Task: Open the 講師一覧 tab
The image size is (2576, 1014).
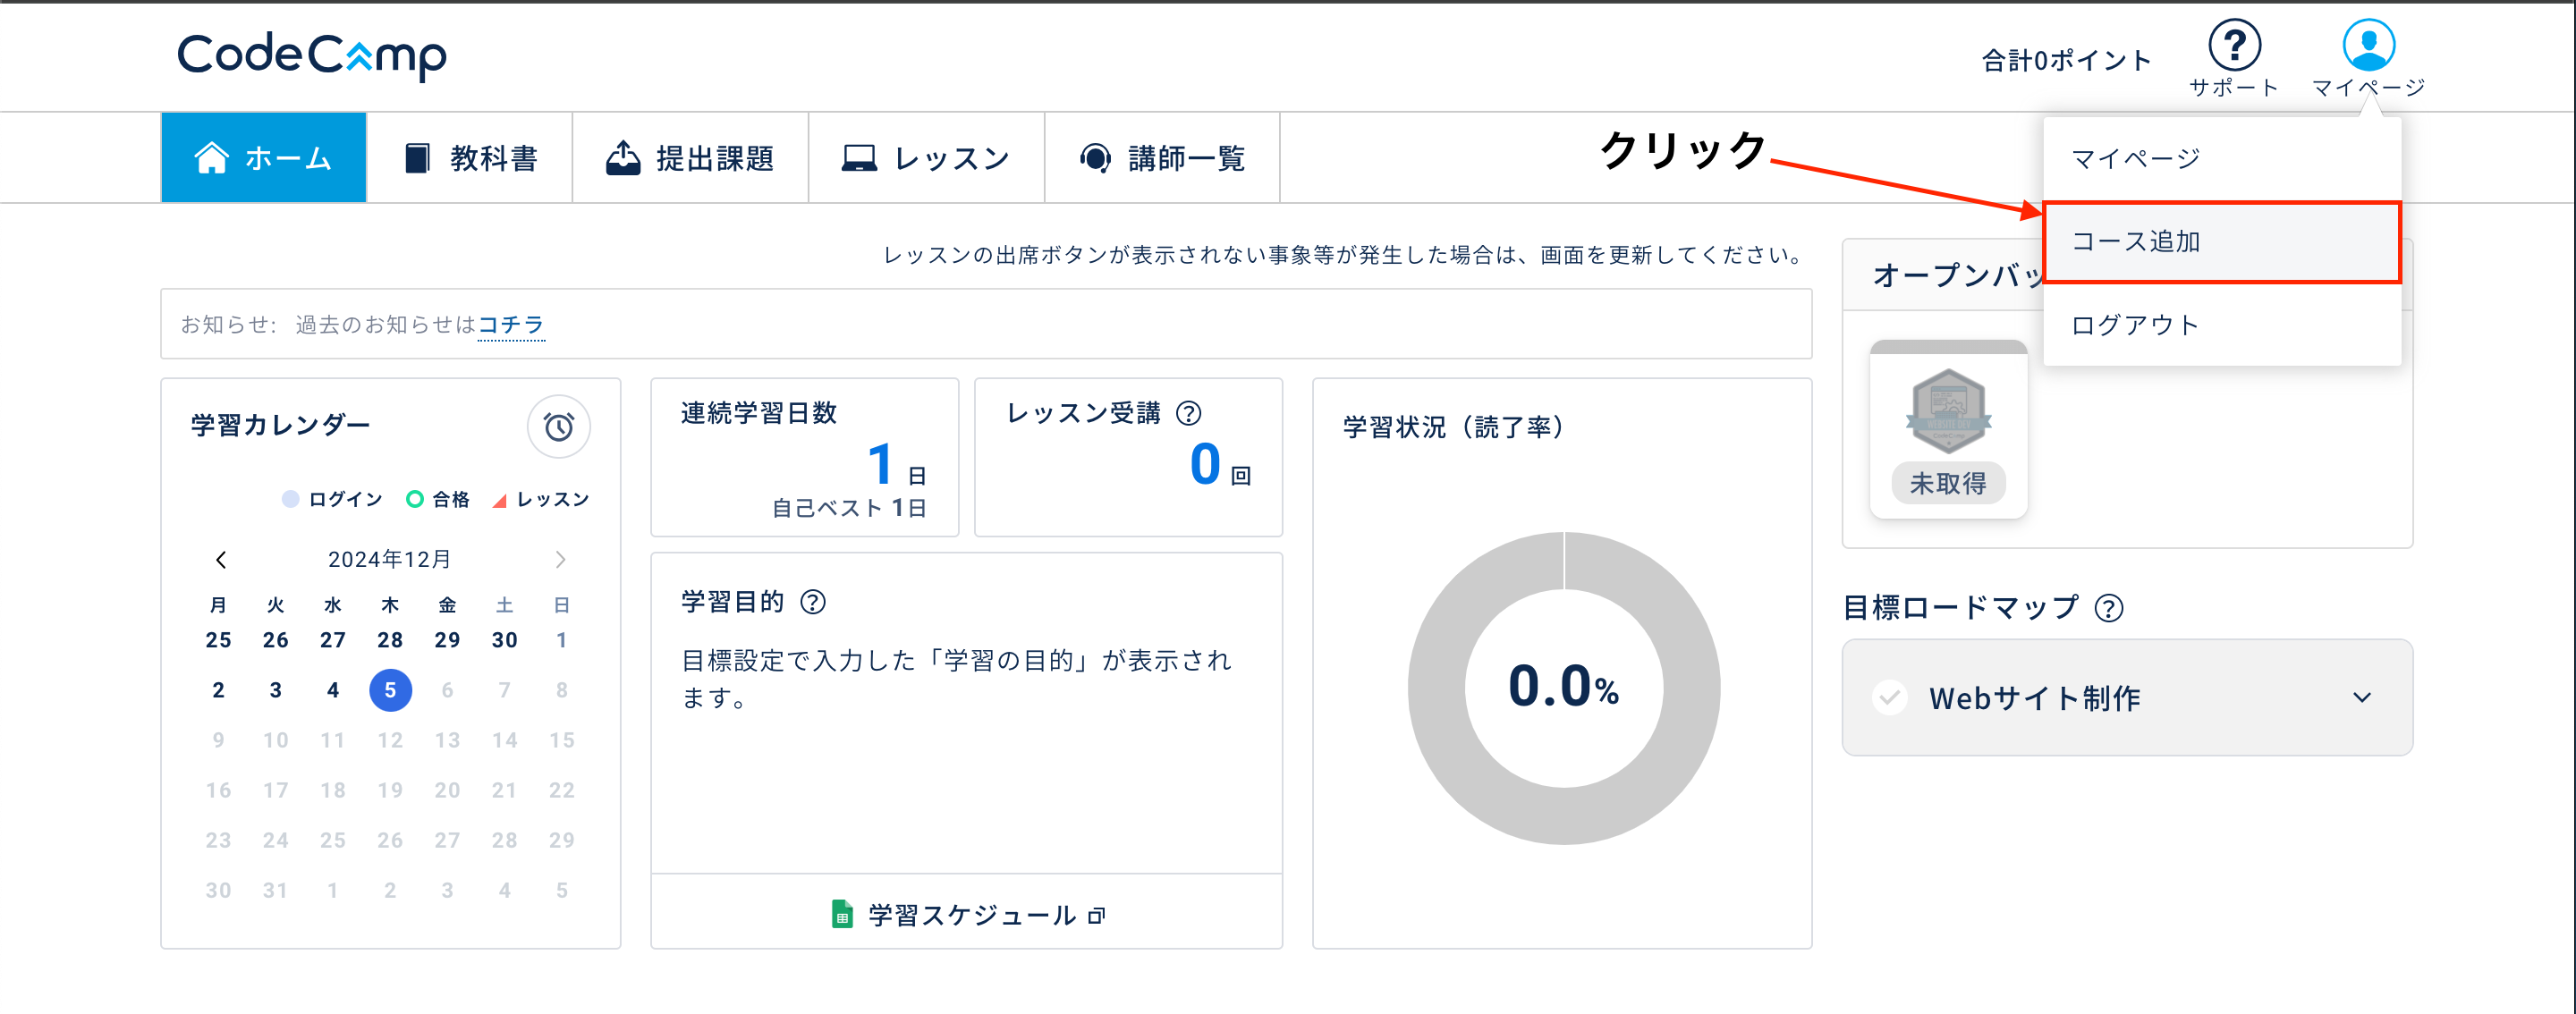Action: pyautogui.click(x=1162, y=158)
